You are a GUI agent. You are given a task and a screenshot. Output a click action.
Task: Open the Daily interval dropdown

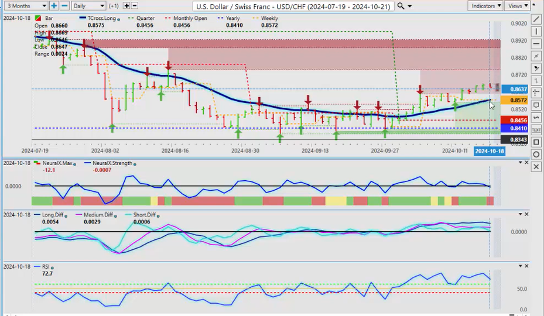[88, 6]
